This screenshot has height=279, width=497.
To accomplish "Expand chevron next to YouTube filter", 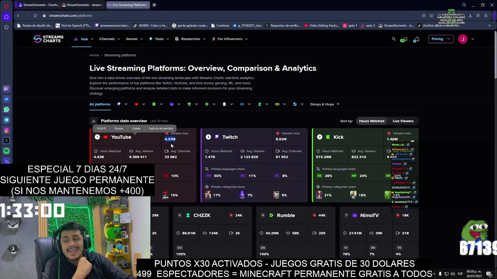I will pyautogui.click(x=143, y=104).
